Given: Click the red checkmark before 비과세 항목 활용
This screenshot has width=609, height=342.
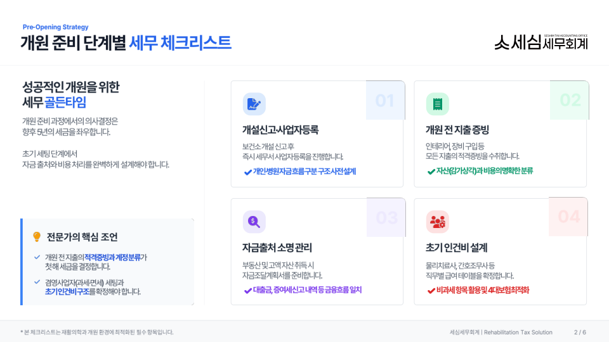Looking at the screenshot, I should coord(431,290).
